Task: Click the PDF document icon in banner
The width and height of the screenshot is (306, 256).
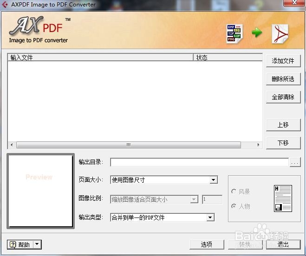Action: [280, 34]
